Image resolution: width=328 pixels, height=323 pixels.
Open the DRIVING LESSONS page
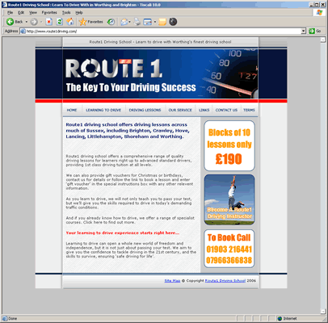pyautogui.click(x=145, y=110)
